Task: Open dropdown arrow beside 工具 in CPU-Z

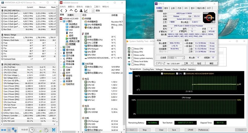Action: 192,63
